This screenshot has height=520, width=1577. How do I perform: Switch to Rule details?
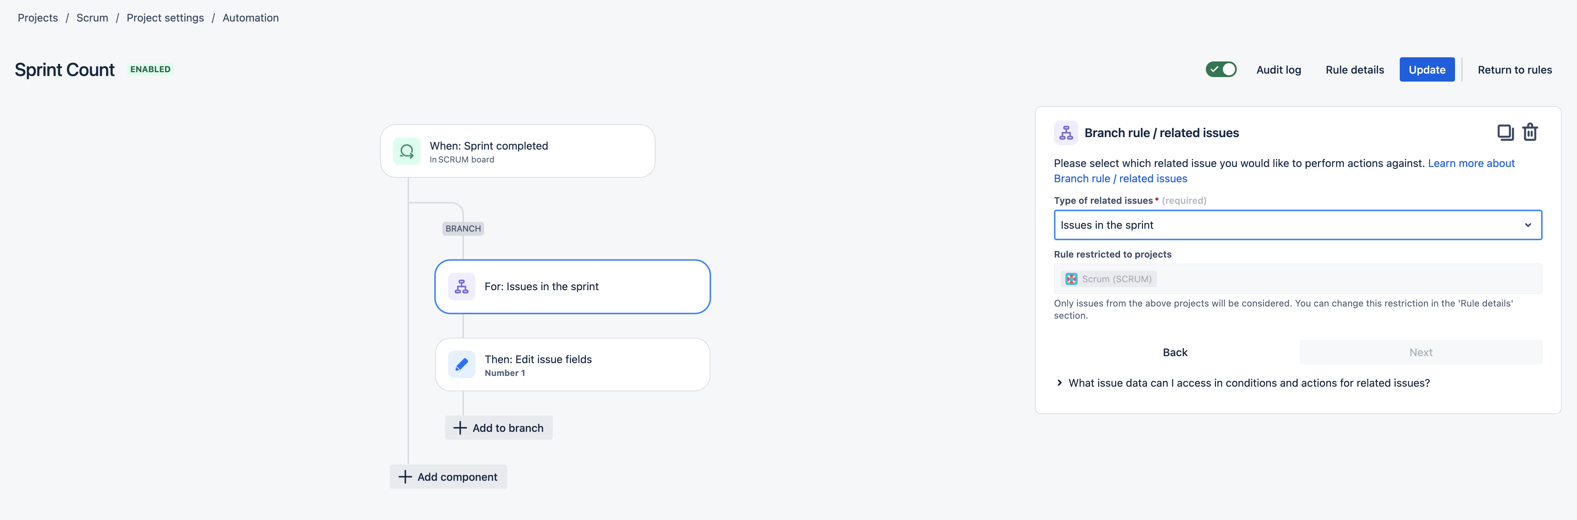tap(1354, 69)
